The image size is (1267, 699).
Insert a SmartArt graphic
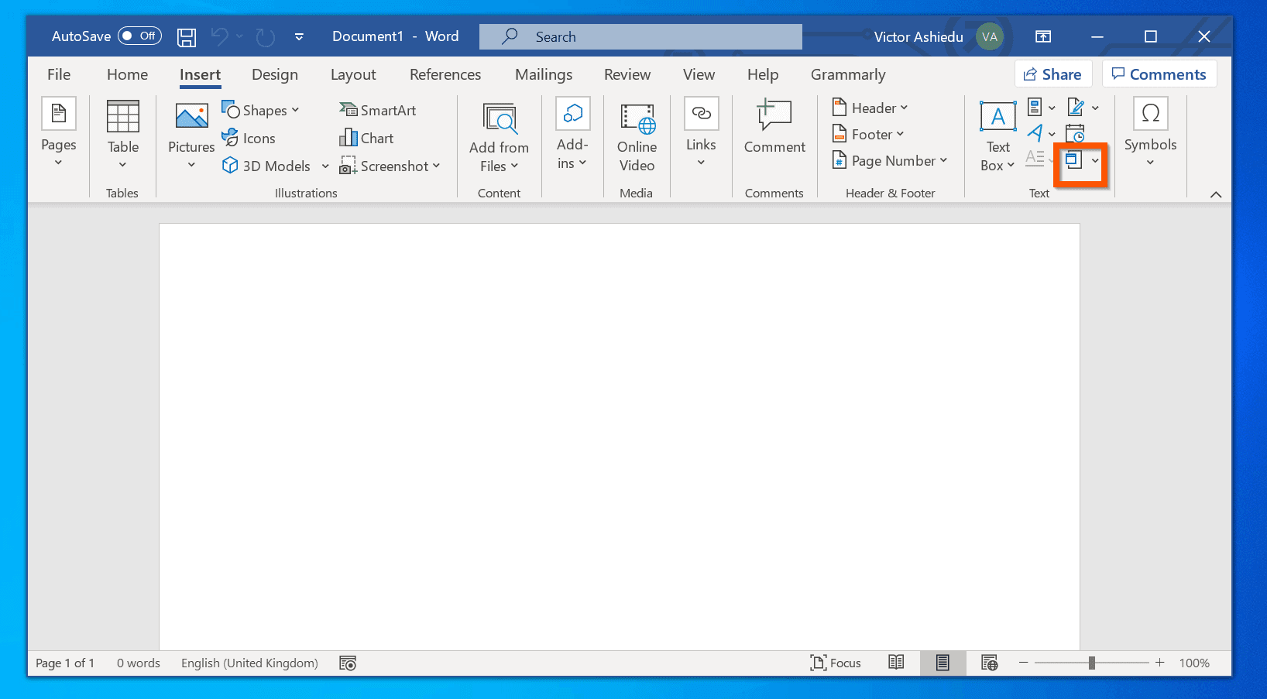(378, 110)
